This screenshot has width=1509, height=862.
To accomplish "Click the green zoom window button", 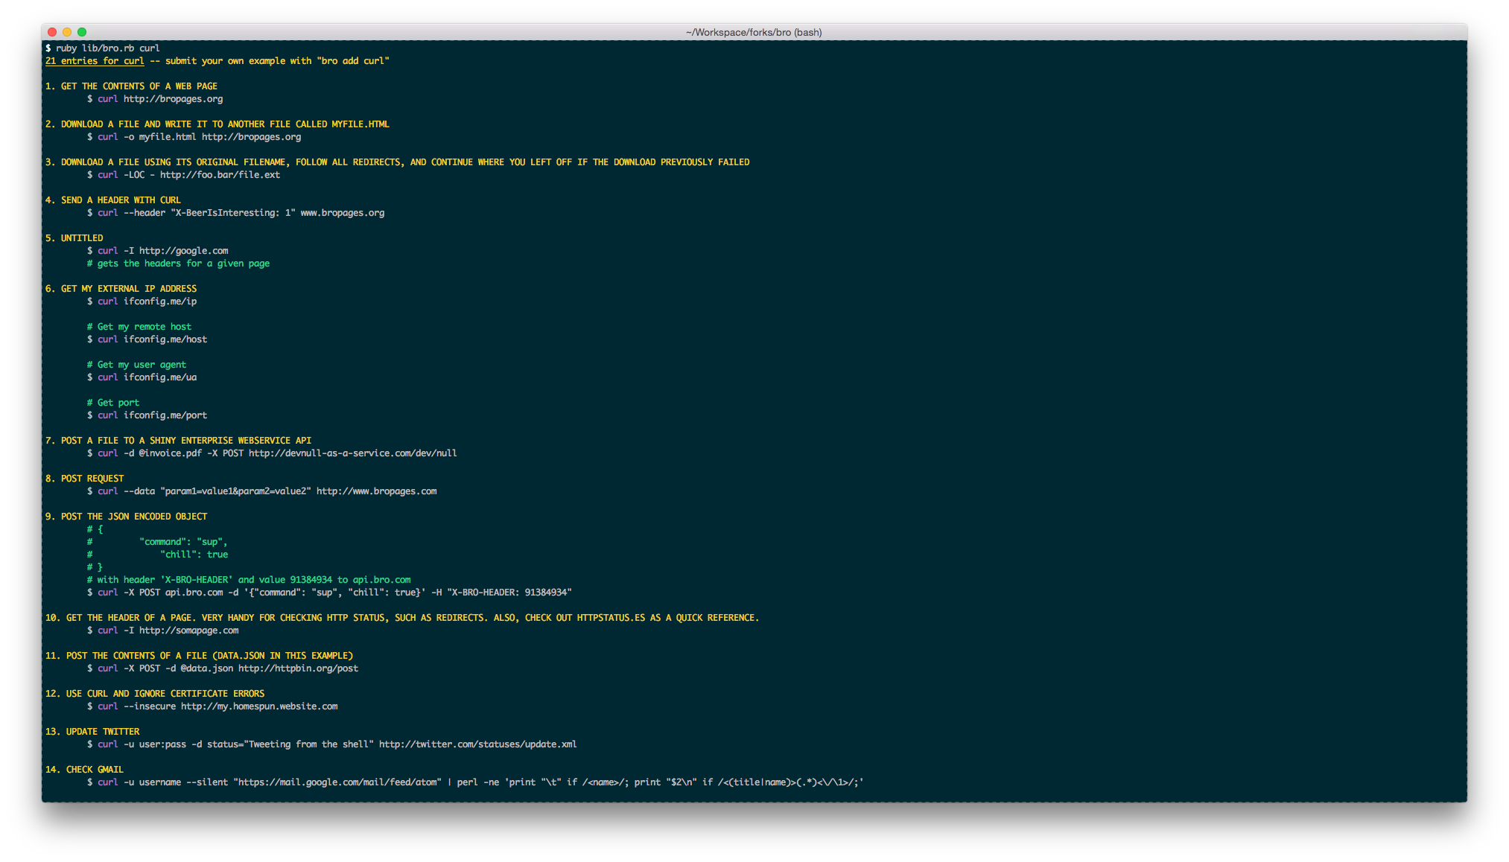I will click(82, 32).
